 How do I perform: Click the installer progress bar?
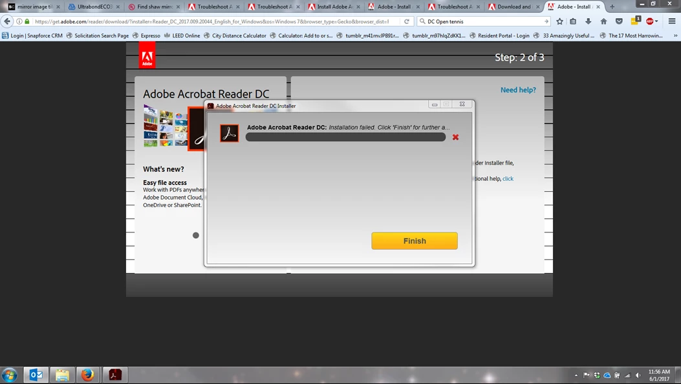click(346, 137)
